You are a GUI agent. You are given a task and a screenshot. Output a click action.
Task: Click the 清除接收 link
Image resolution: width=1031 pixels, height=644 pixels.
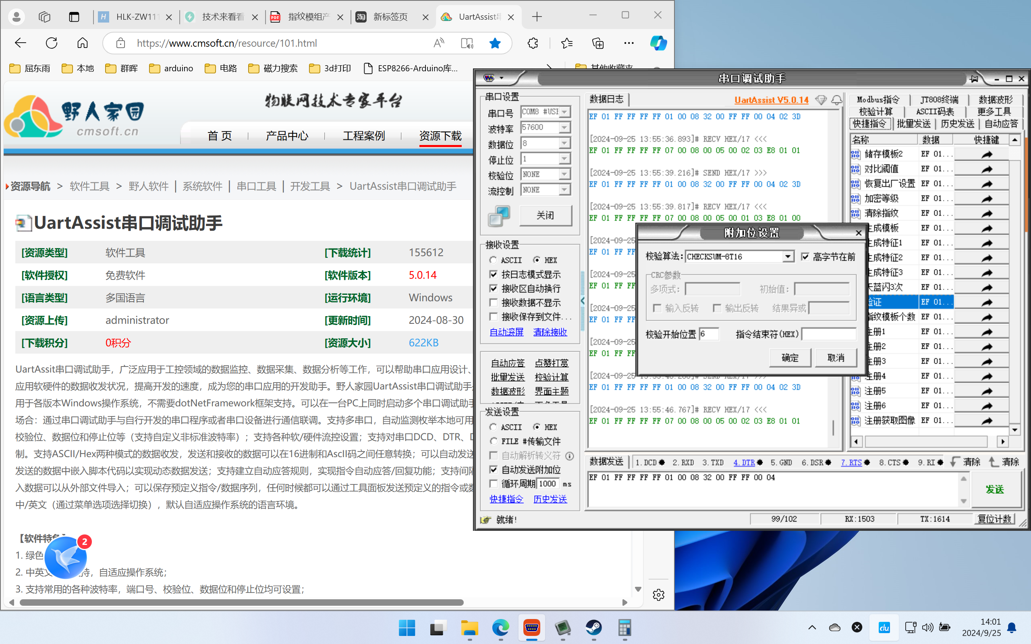tap(550, 332)
